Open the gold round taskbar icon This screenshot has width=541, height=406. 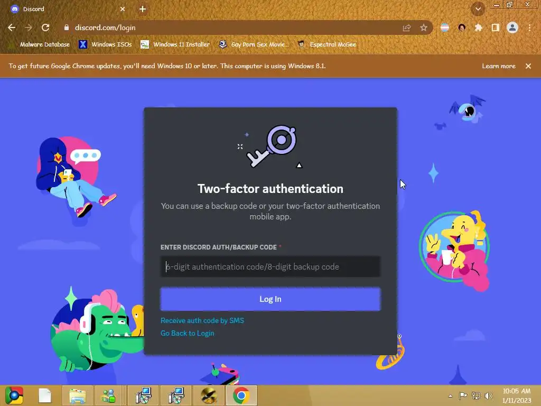208,395
